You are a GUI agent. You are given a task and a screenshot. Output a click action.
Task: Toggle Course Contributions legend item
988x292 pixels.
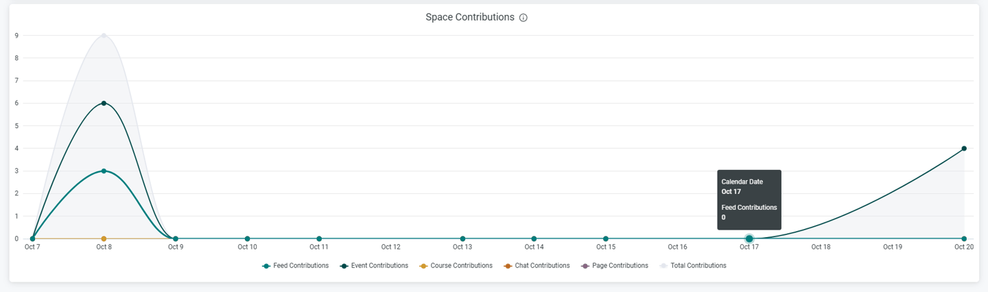pos(456,266)
